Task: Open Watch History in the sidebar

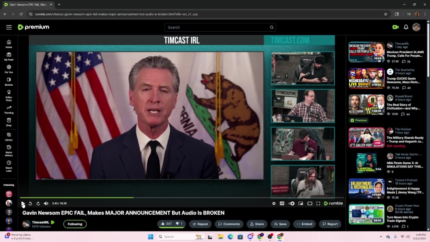Action: 9,151
